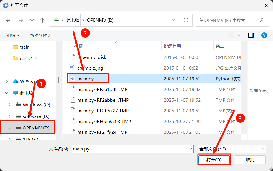Open the file name history dropdown

[191, 149]
